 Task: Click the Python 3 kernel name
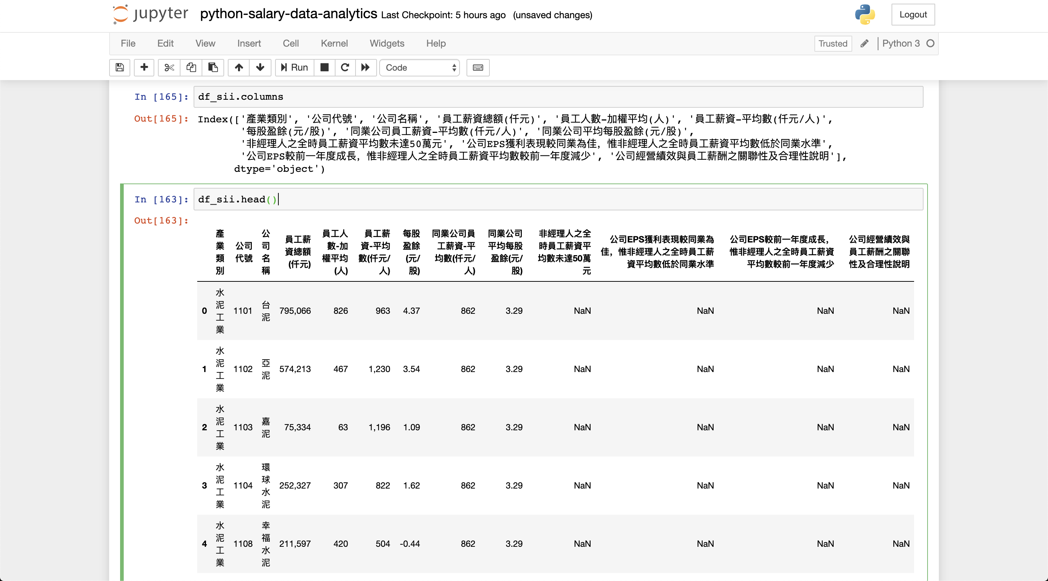pos(901,44)
